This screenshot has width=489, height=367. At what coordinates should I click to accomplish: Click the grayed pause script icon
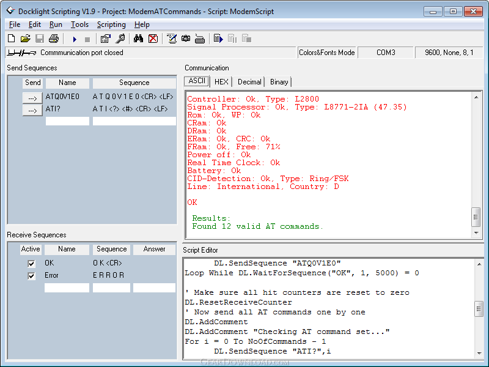(232, 39)
